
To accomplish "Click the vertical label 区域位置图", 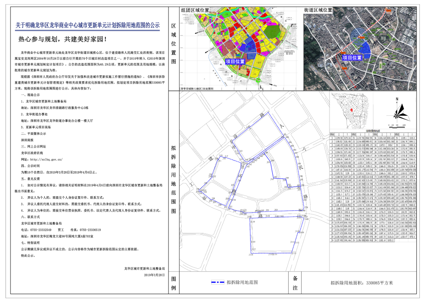I will click(174, 44).
